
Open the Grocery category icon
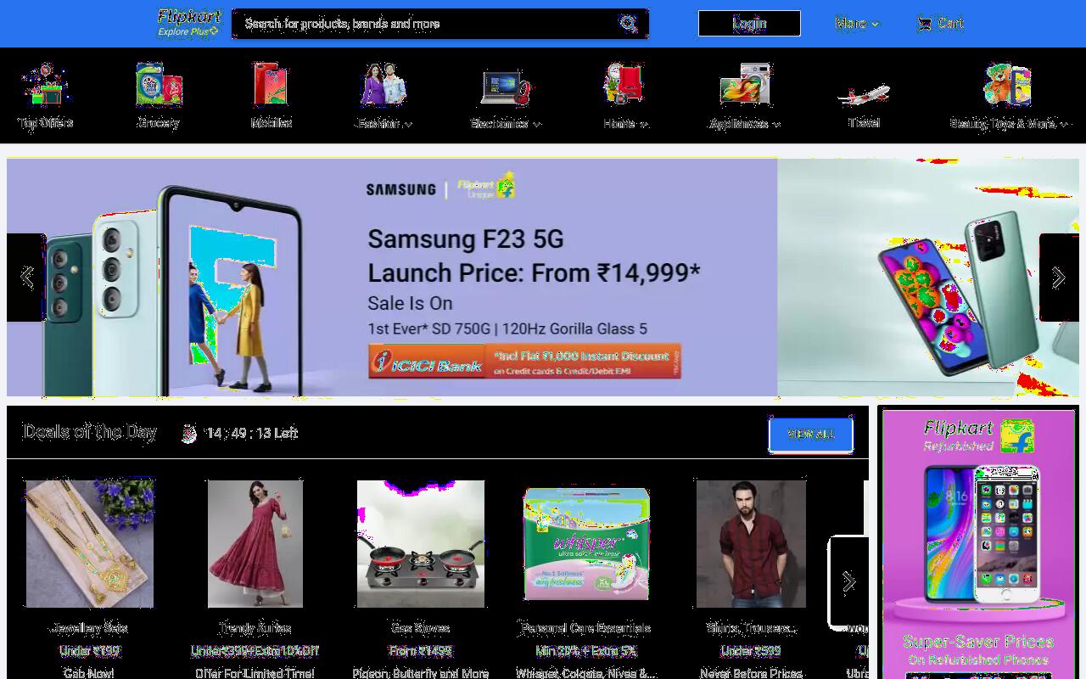[x=159, y=85]
